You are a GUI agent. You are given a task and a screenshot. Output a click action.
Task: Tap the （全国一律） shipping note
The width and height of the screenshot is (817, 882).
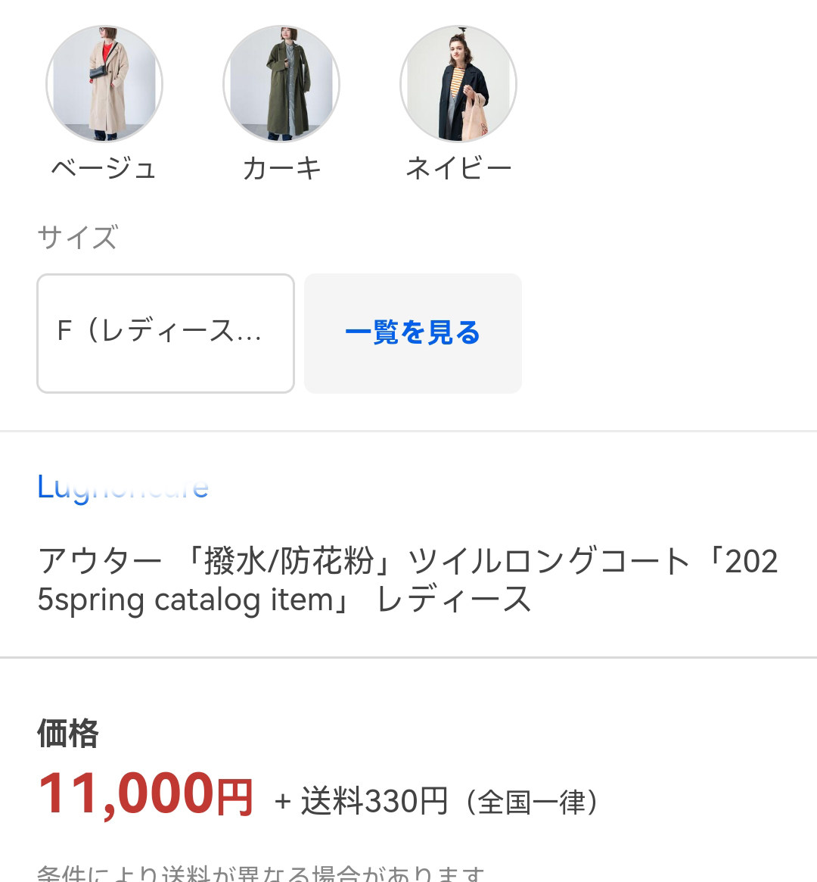click(x=532, y=802)
